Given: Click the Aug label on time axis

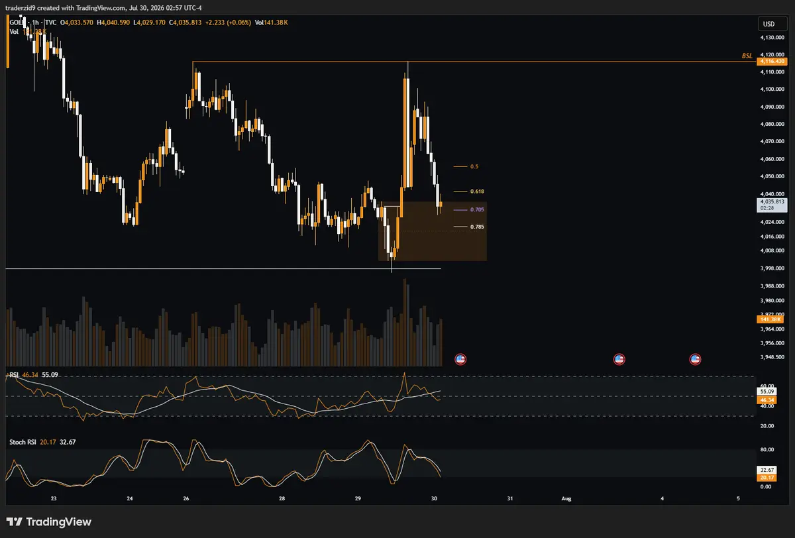Looking at the screenshot, I should (x=566, y=498).
